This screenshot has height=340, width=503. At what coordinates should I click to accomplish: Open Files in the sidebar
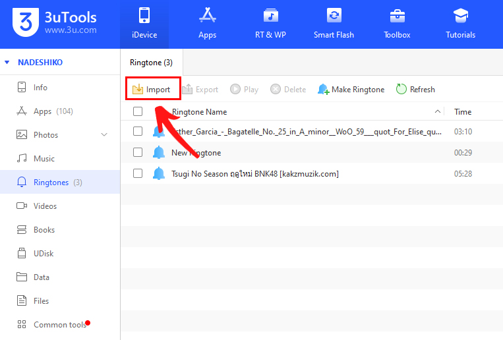tap(60, 301)
